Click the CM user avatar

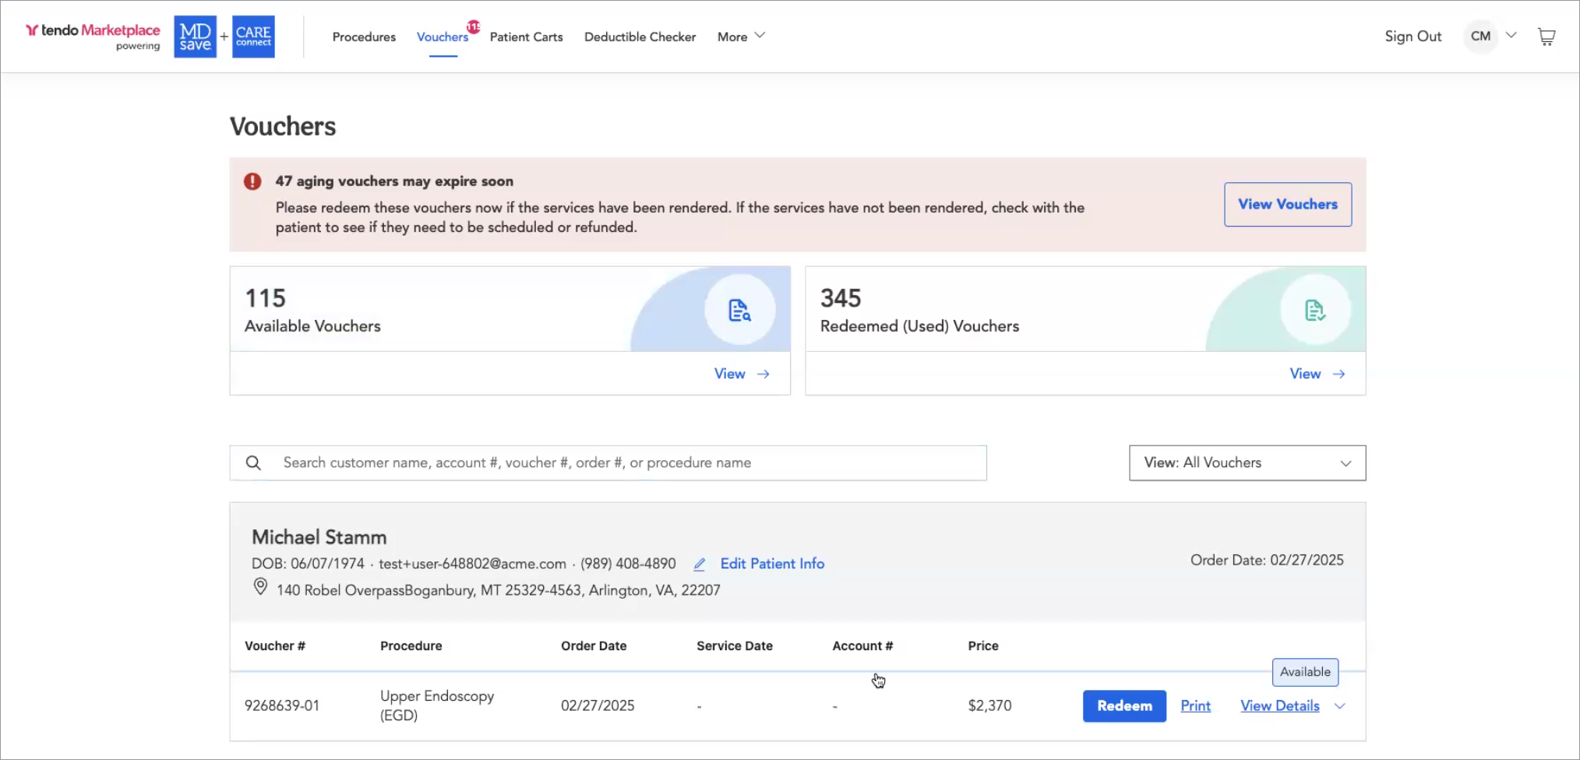tap(1480, 37)
